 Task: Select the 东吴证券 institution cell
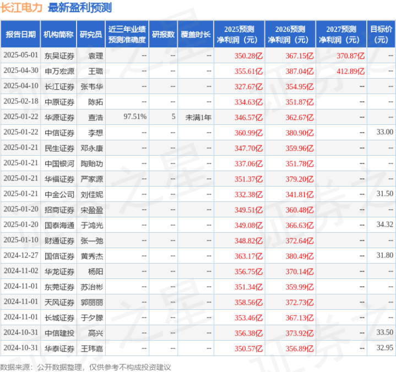[59, 56]
